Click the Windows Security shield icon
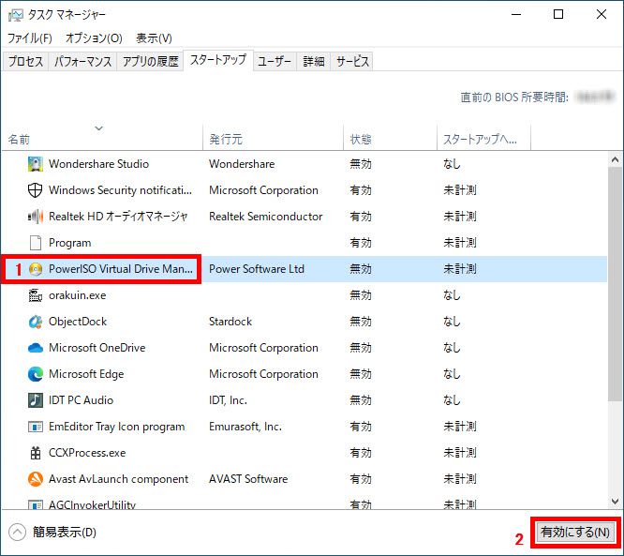This screenshot has height=556, width=624. click(36, 190)
